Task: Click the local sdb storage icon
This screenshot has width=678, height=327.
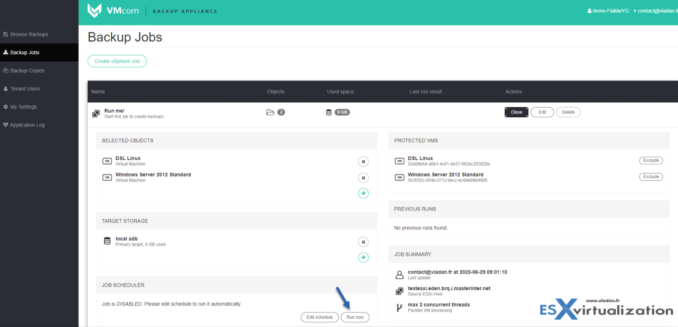Action: pos(107,241)
